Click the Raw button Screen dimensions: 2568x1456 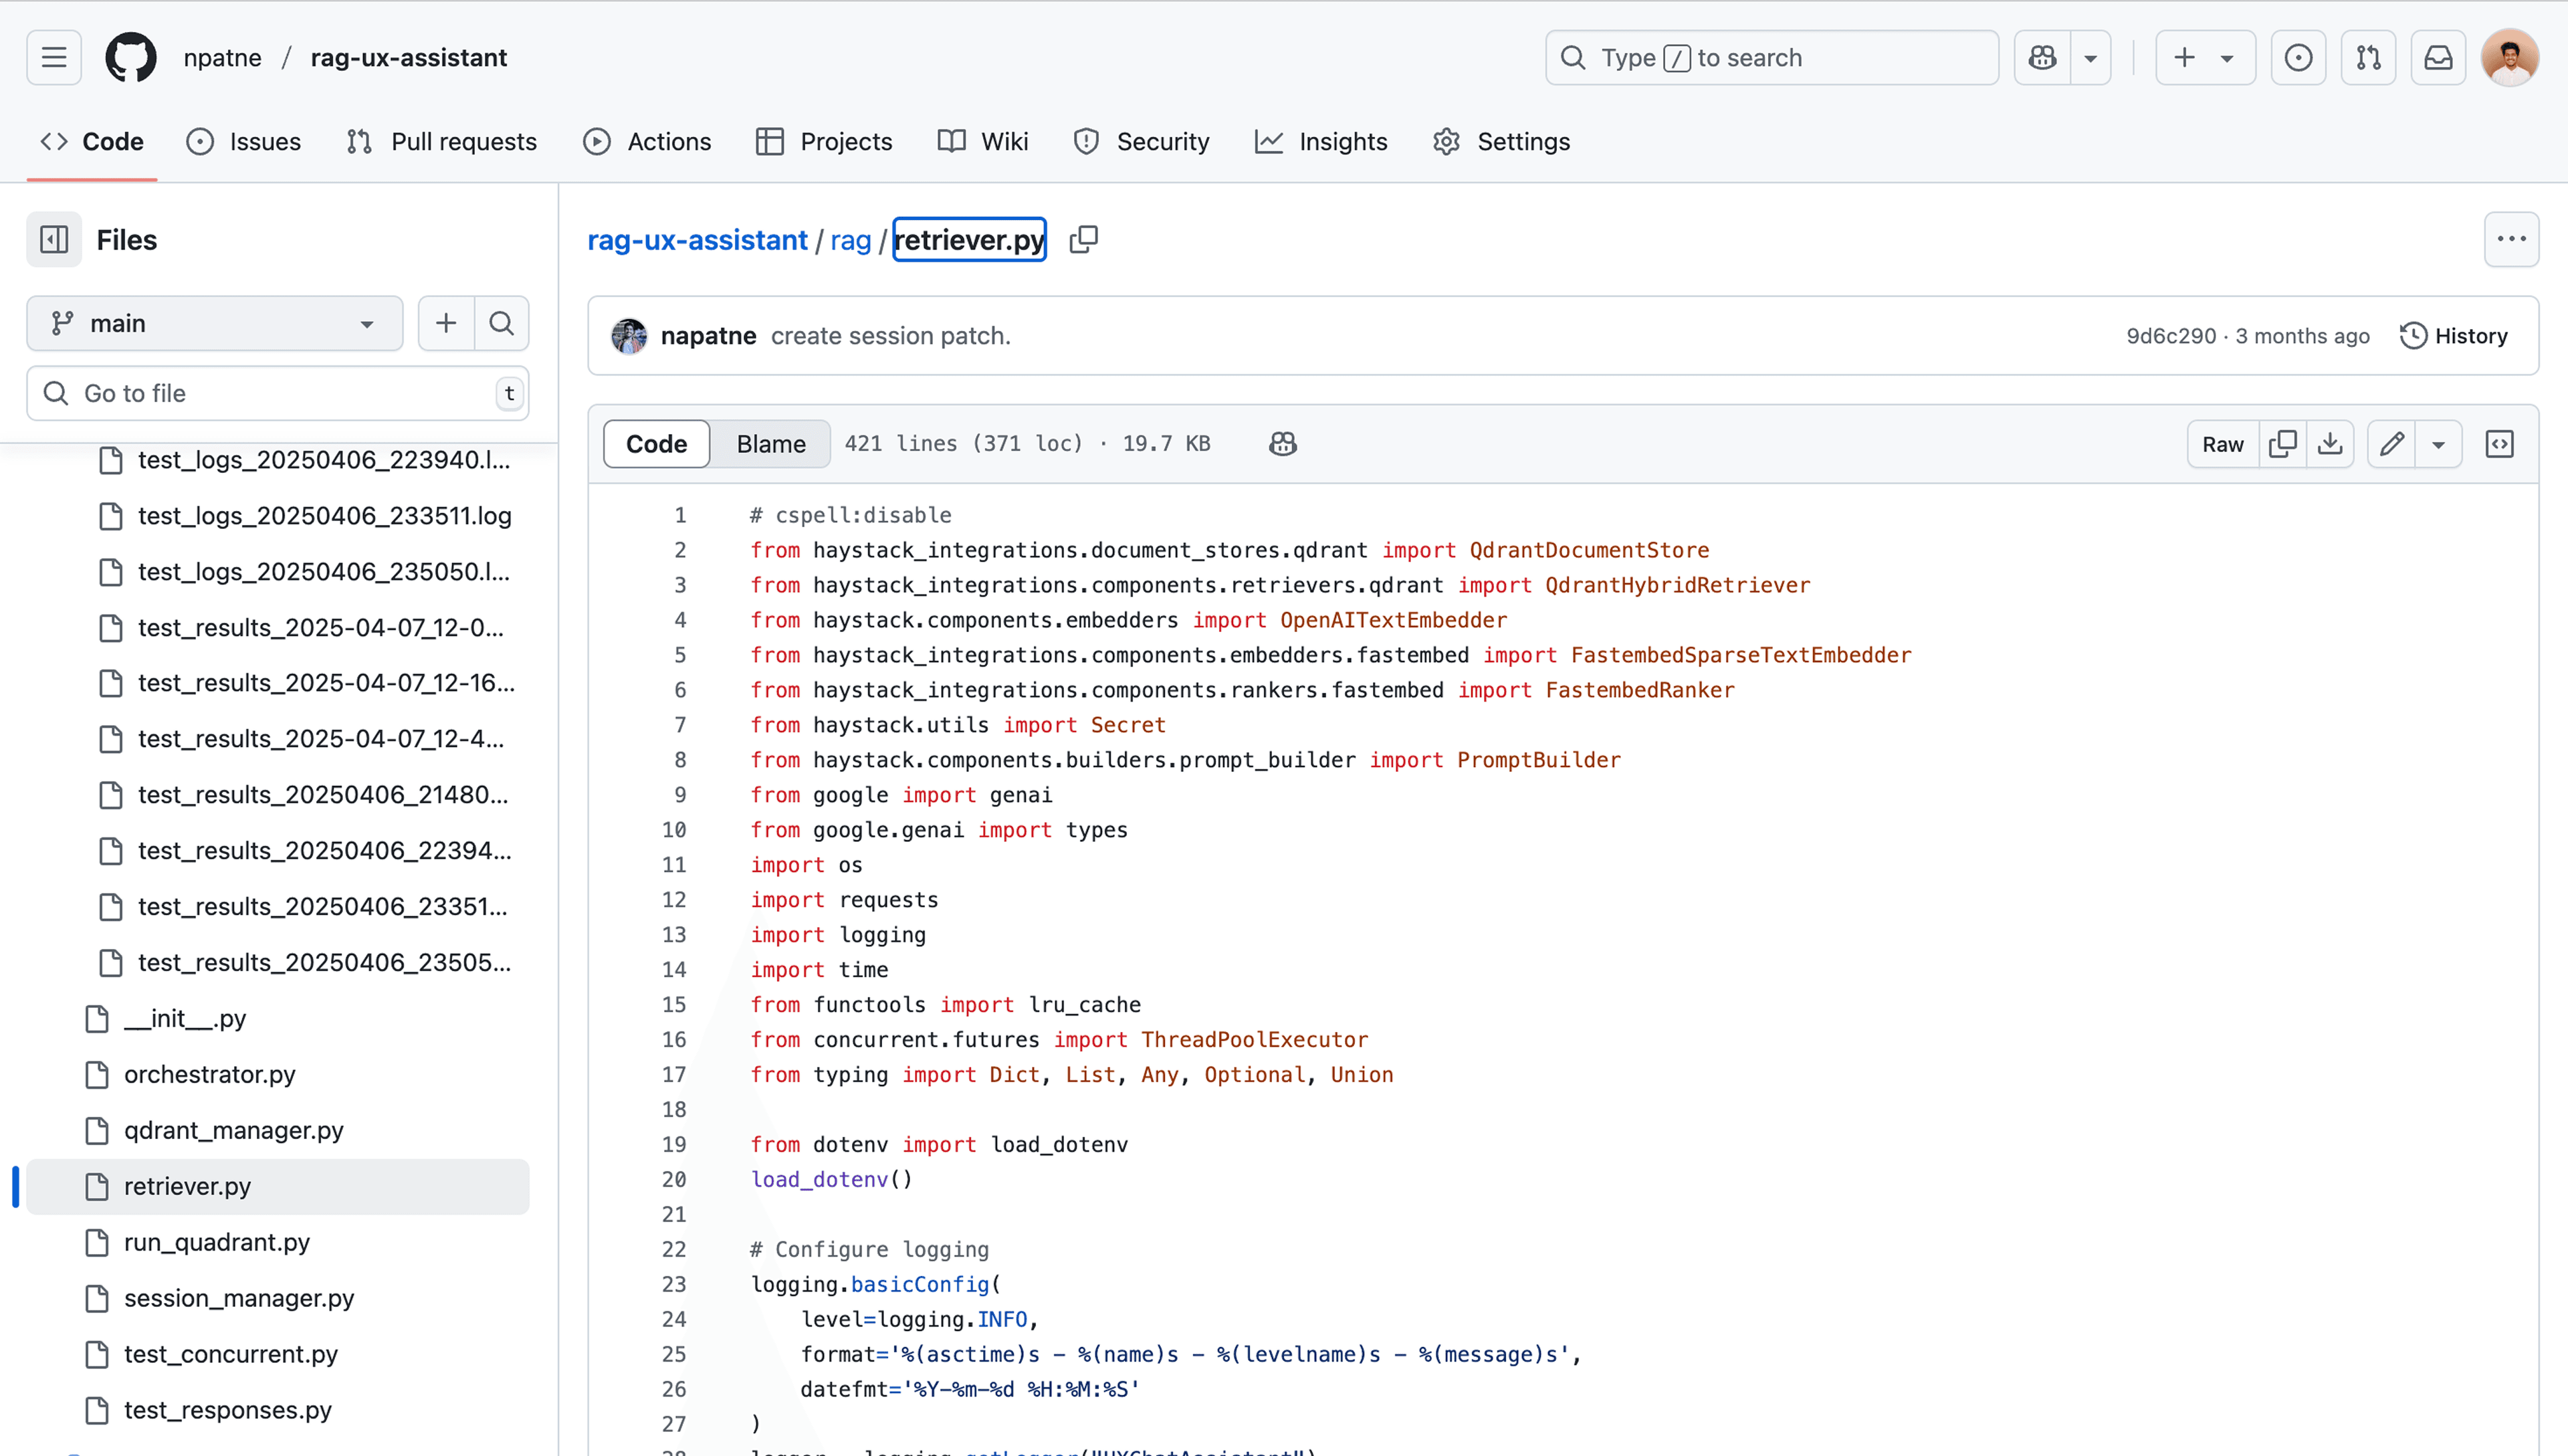[x=2223, y=444]
